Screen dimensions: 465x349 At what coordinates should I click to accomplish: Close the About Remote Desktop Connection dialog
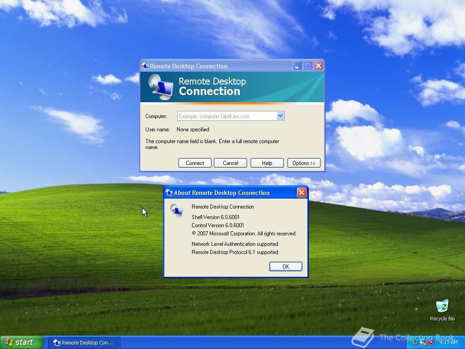pyautogui.click(x=302, y=193)
